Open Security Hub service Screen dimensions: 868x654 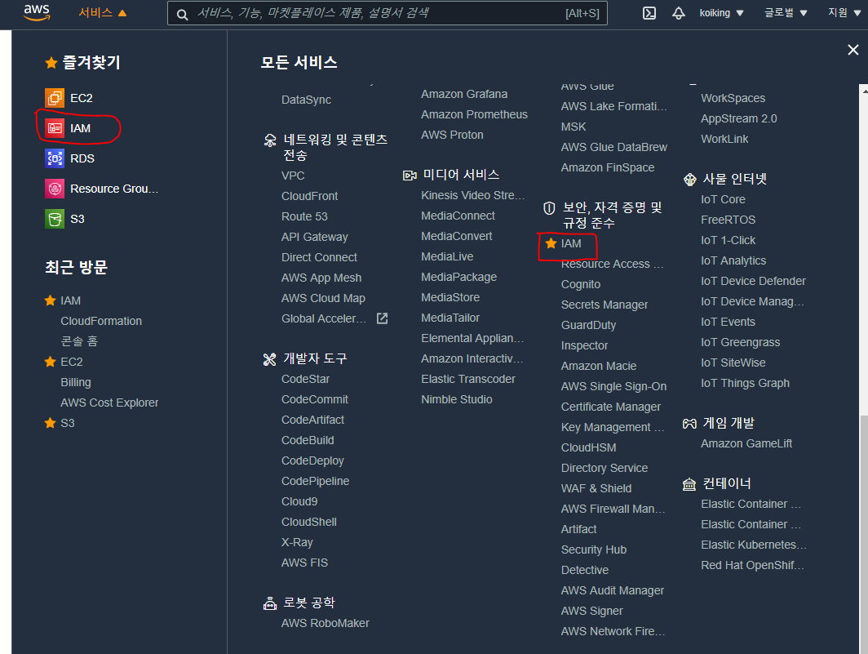(593, 549)
